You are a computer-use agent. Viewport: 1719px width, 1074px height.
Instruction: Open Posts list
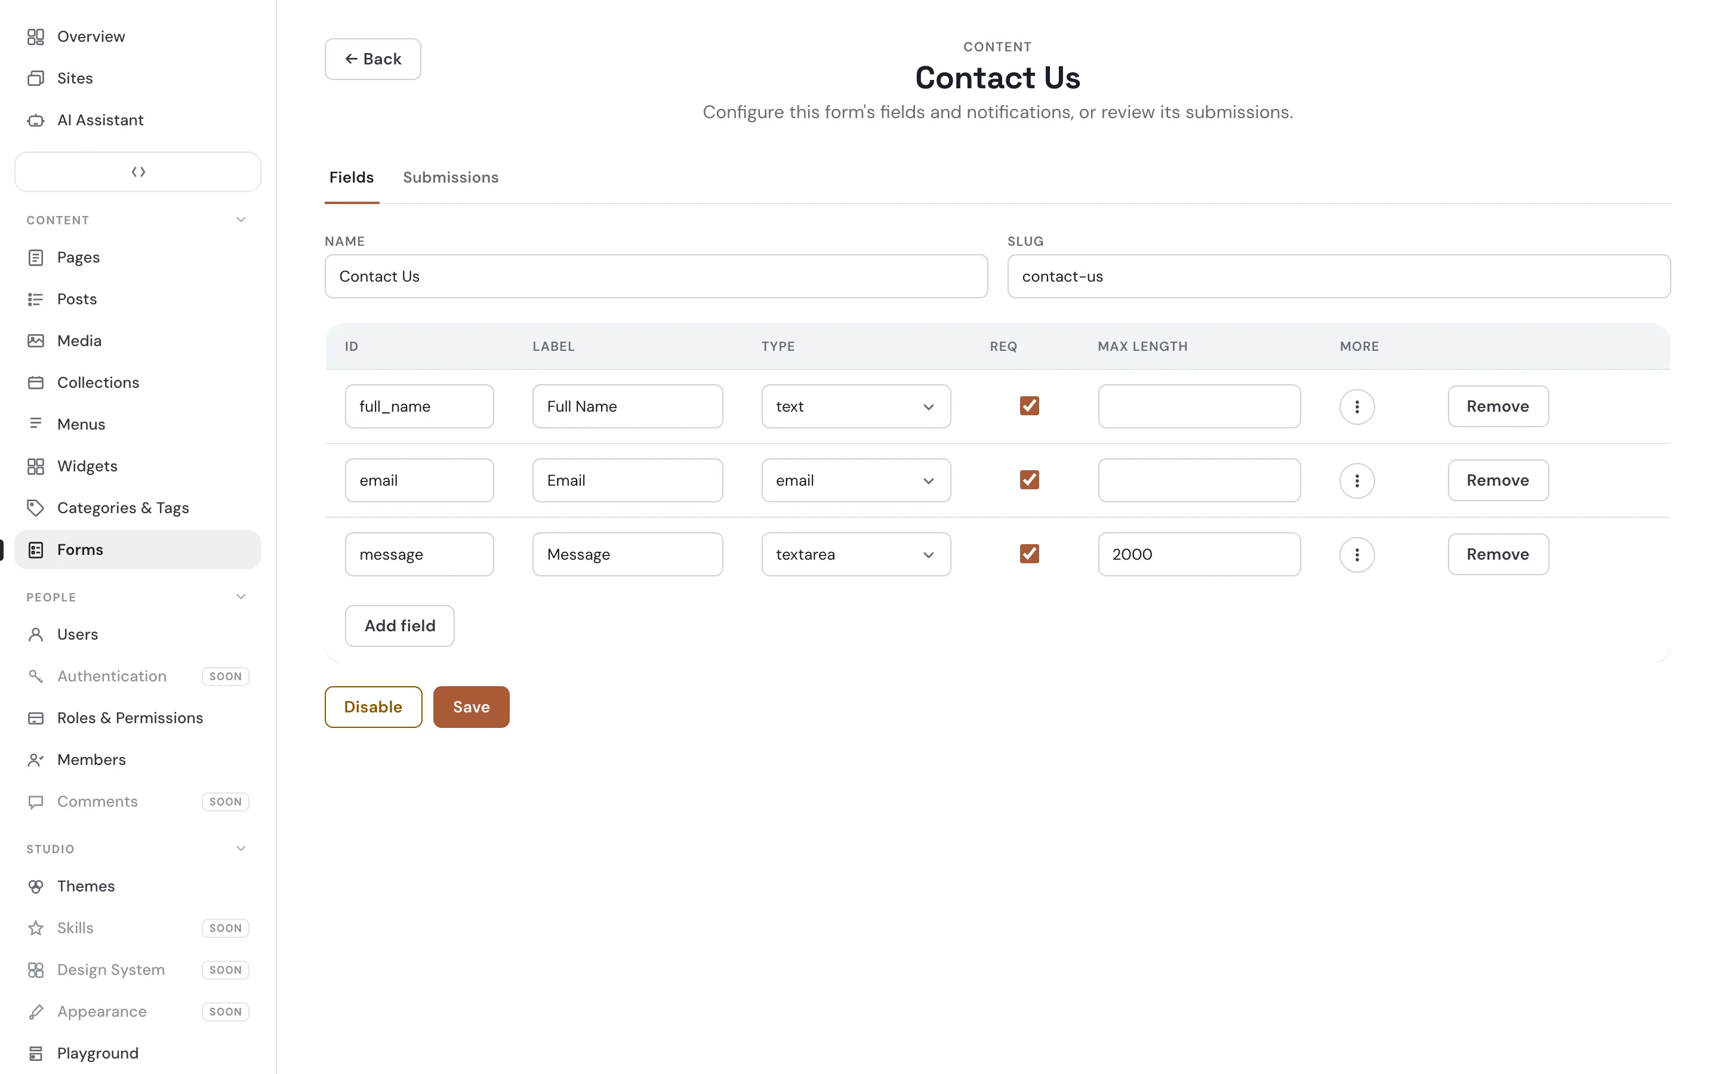coord(138,299)
